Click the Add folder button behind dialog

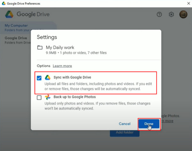[125, 133]
